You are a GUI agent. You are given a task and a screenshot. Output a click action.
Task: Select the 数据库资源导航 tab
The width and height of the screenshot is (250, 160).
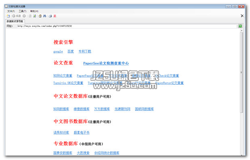click(15, 21)
